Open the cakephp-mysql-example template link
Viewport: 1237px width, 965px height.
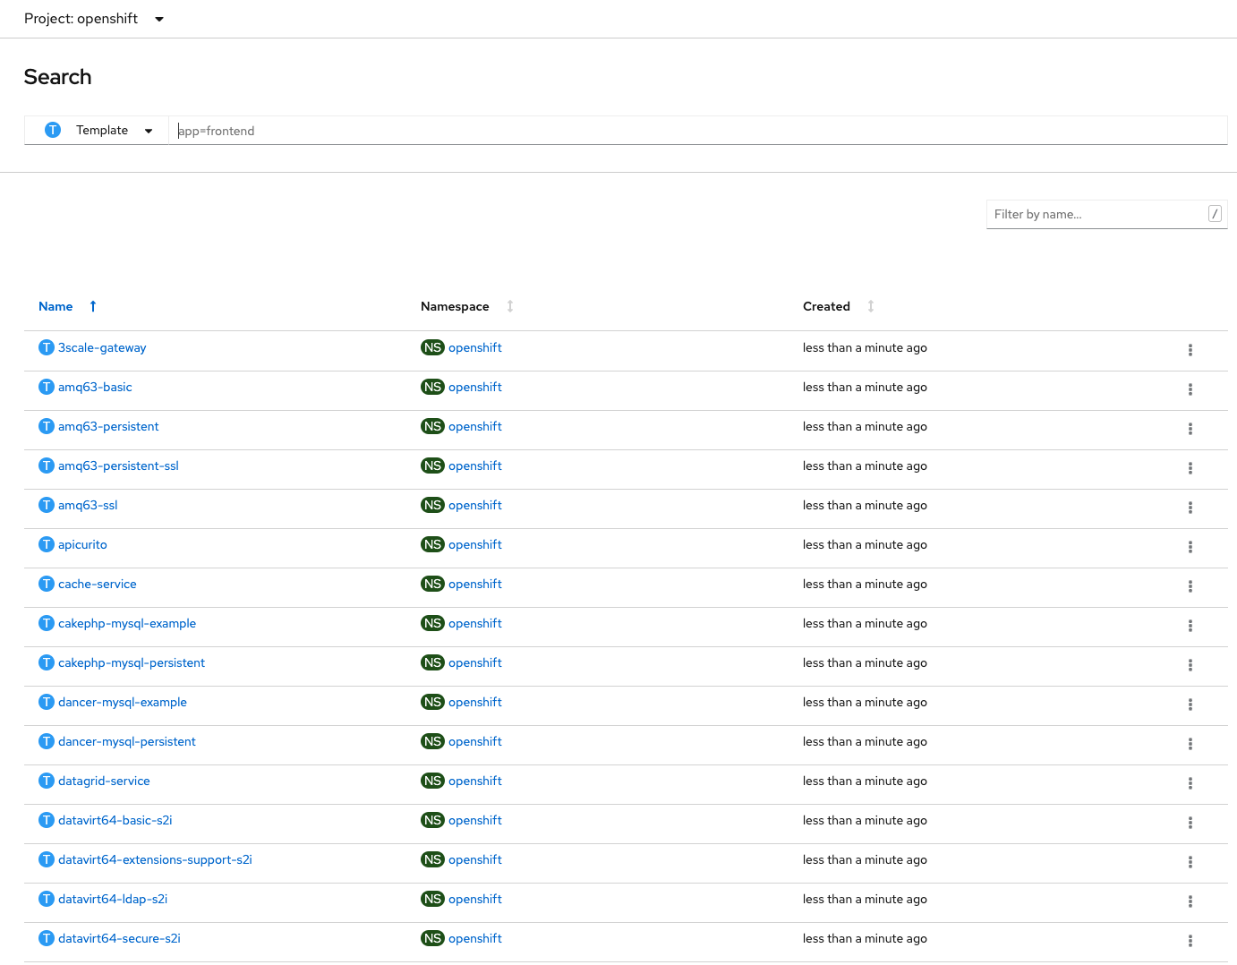[127, 623]
